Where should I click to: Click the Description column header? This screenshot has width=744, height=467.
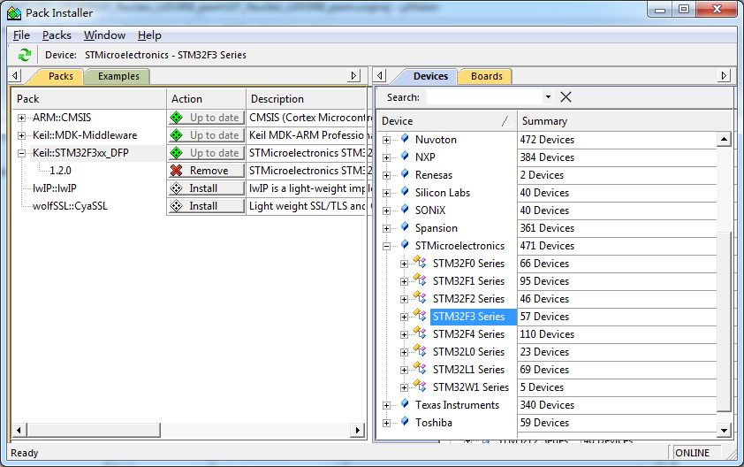coord(306,99)
